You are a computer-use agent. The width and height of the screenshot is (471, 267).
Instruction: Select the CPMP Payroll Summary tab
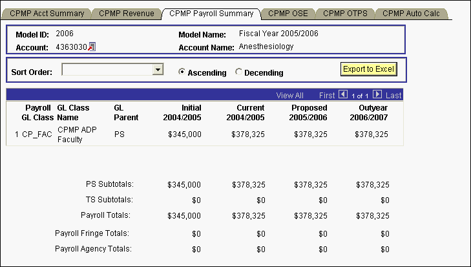pyautogui.click(x=212, y=13)
